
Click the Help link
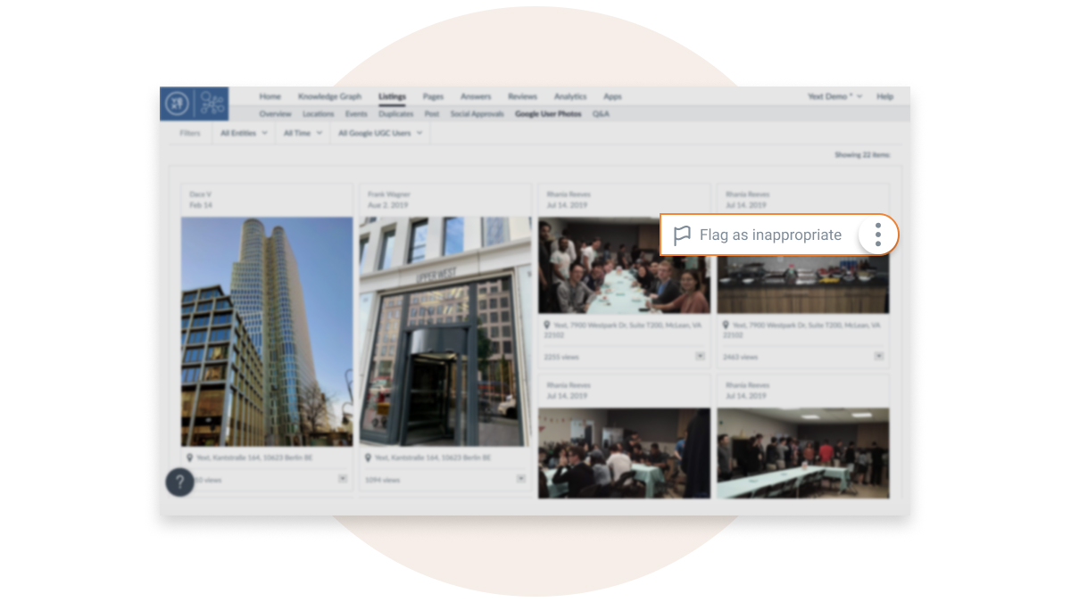coord(884,96)
